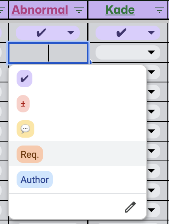Open the Kade dropdown arrow beside Req. row
Viewport: 169px width, 224px height.
[151, 151]
